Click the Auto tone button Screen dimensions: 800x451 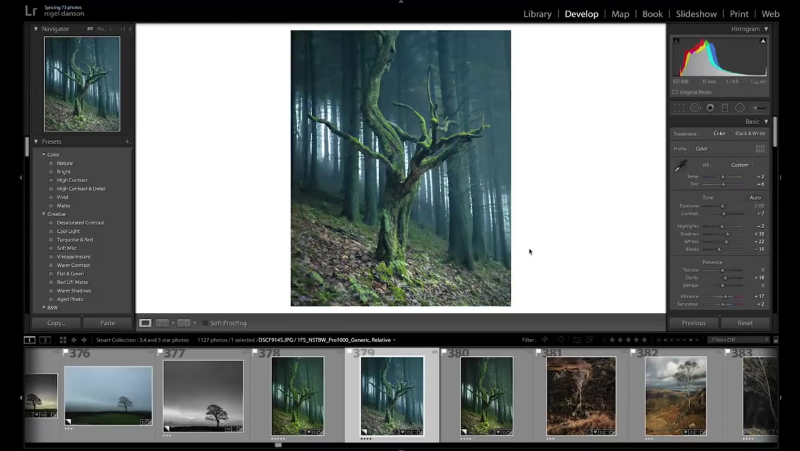point(755,197)
